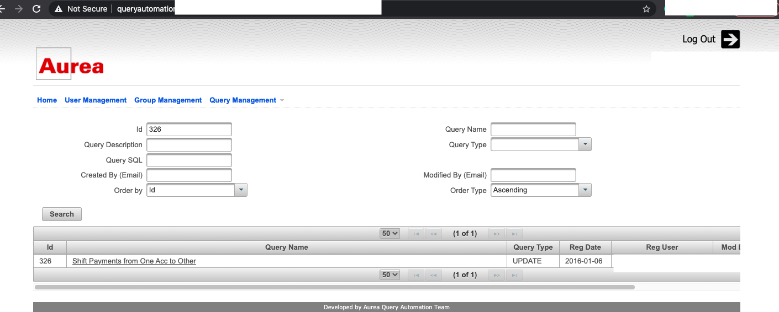Click the Aurea logo

pos(69,64)
